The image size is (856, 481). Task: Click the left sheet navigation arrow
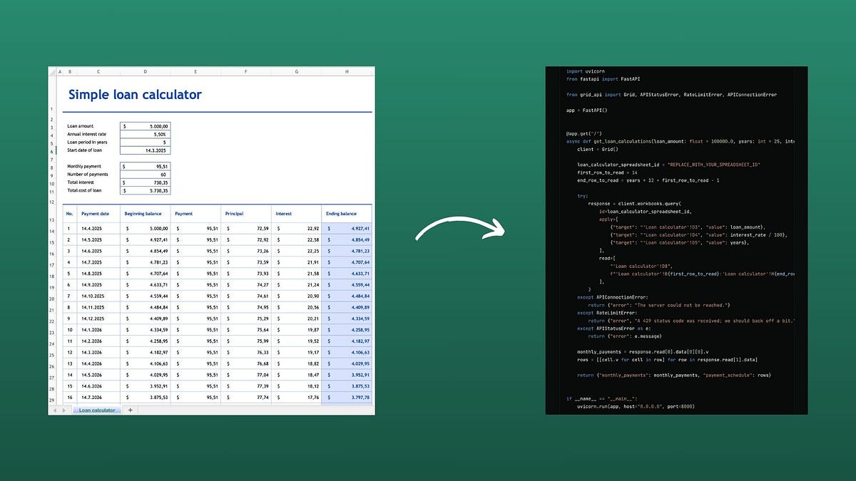pos(55,410)
